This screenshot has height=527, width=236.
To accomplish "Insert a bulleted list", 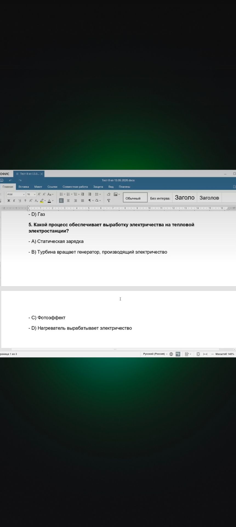I will [61, 194].
